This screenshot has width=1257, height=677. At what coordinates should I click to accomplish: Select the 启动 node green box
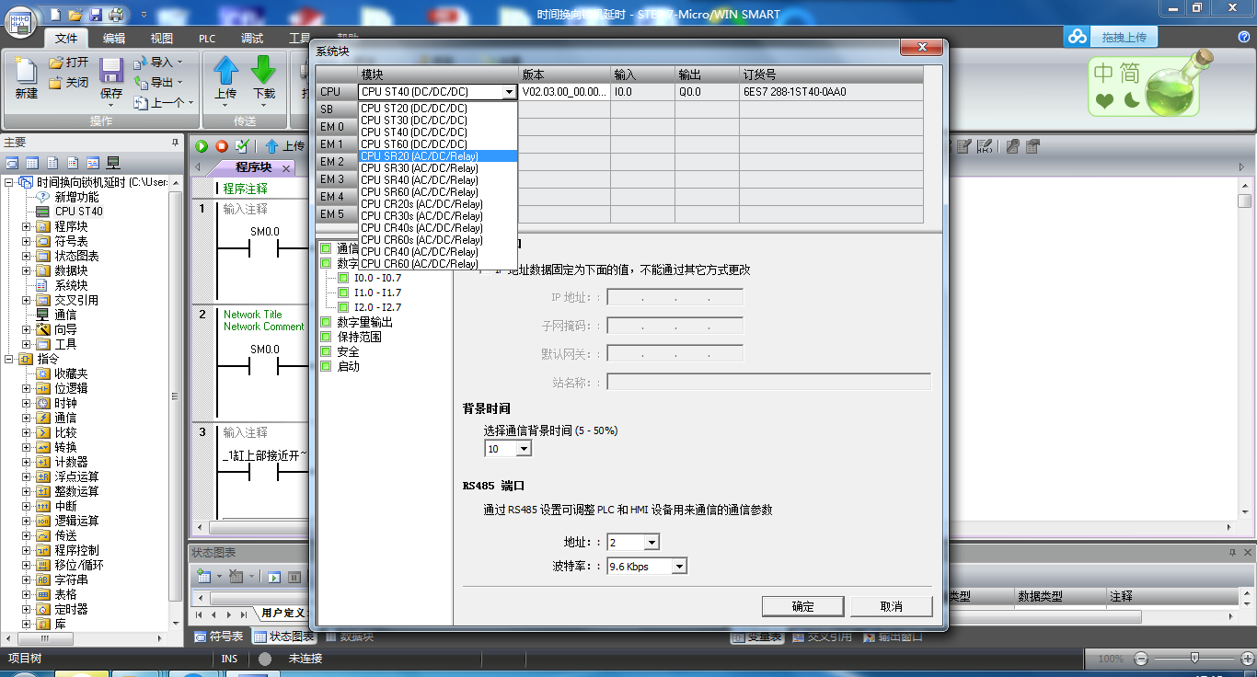click(x=326, y=366)
